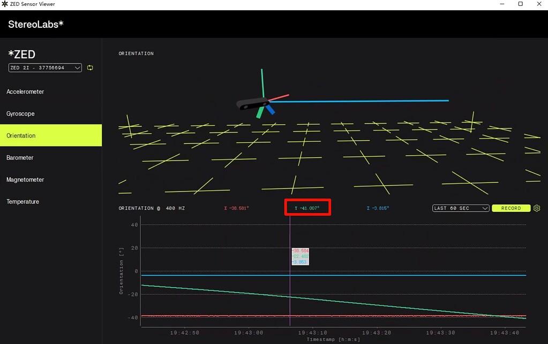This screenshot has height=344, width=548.
Task: Click the camera list refresh icon
Action: 89,68
